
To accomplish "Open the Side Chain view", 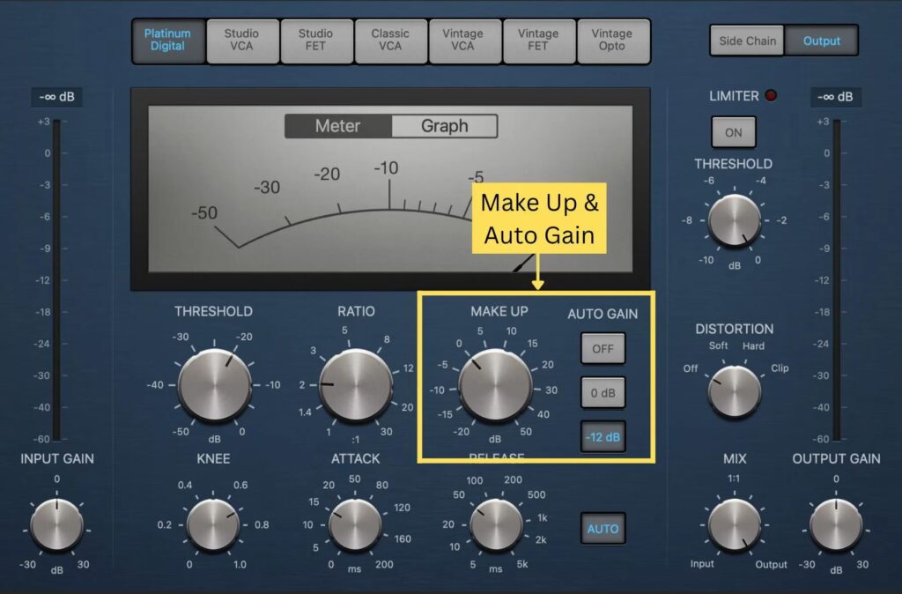I will tap(747, 41).
